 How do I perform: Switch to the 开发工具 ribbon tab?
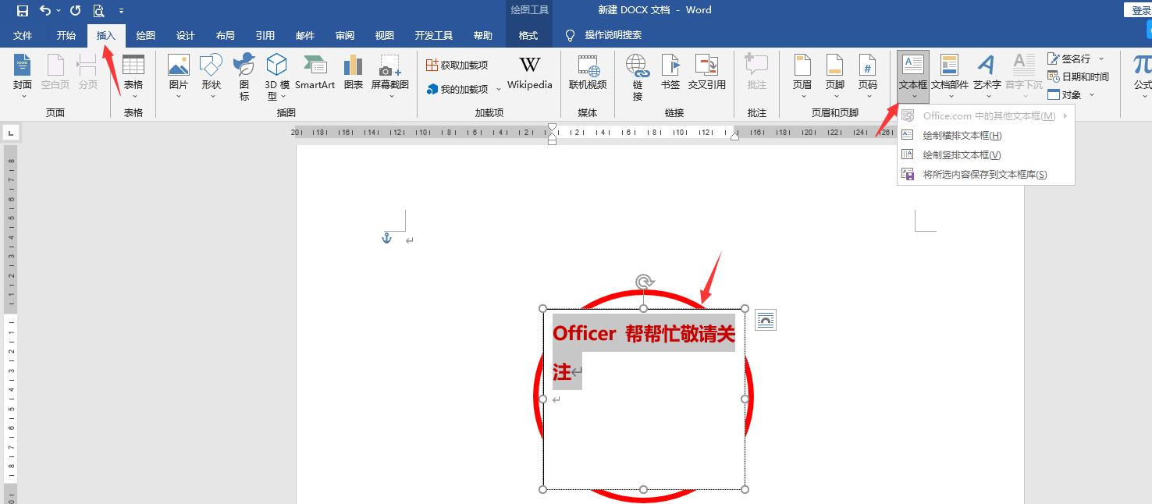[x=434, y=34]
